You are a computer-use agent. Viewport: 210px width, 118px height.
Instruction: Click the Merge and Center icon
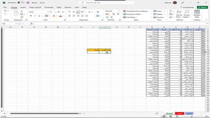click(x=98, y=16)
